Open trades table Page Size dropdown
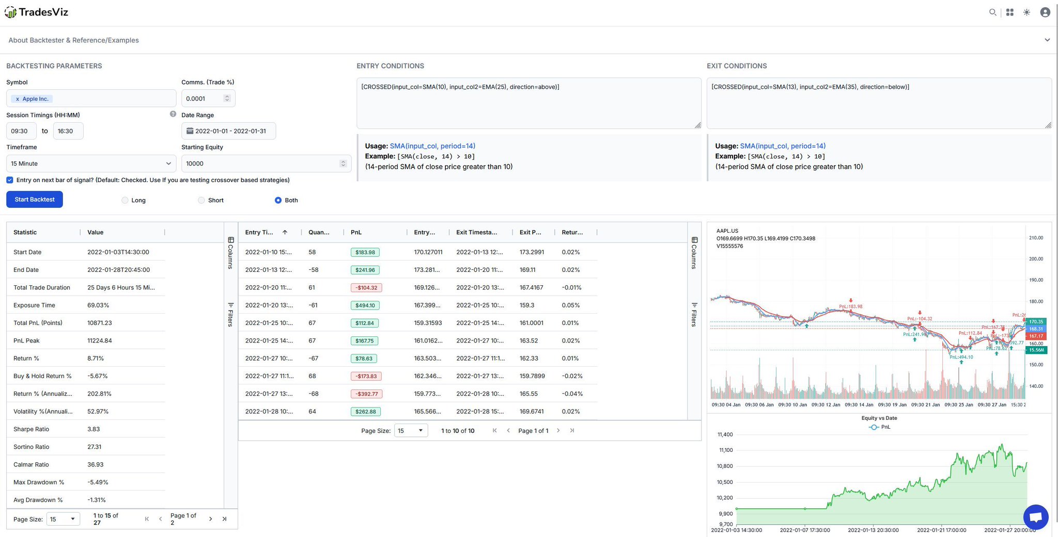1058x537 pixels. pos(411,431)
